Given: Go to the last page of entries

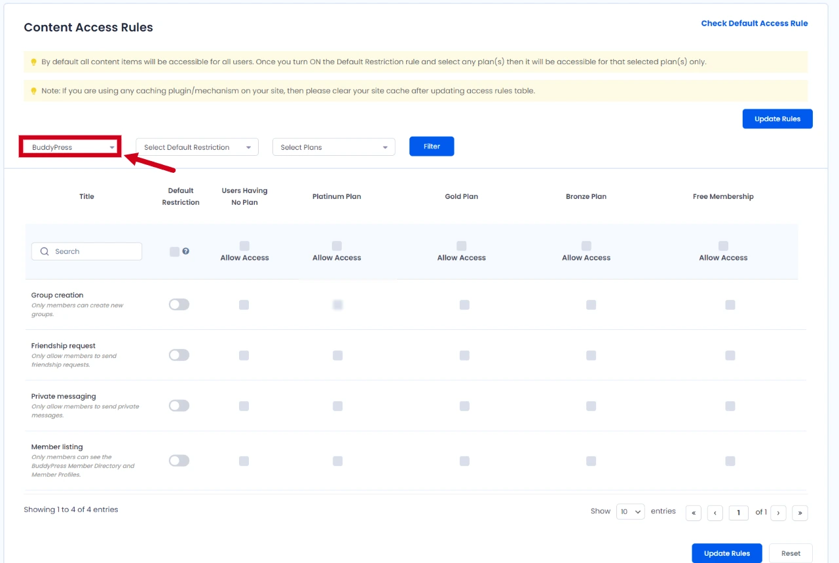Looking at the screenshot, I should [800, 513].
